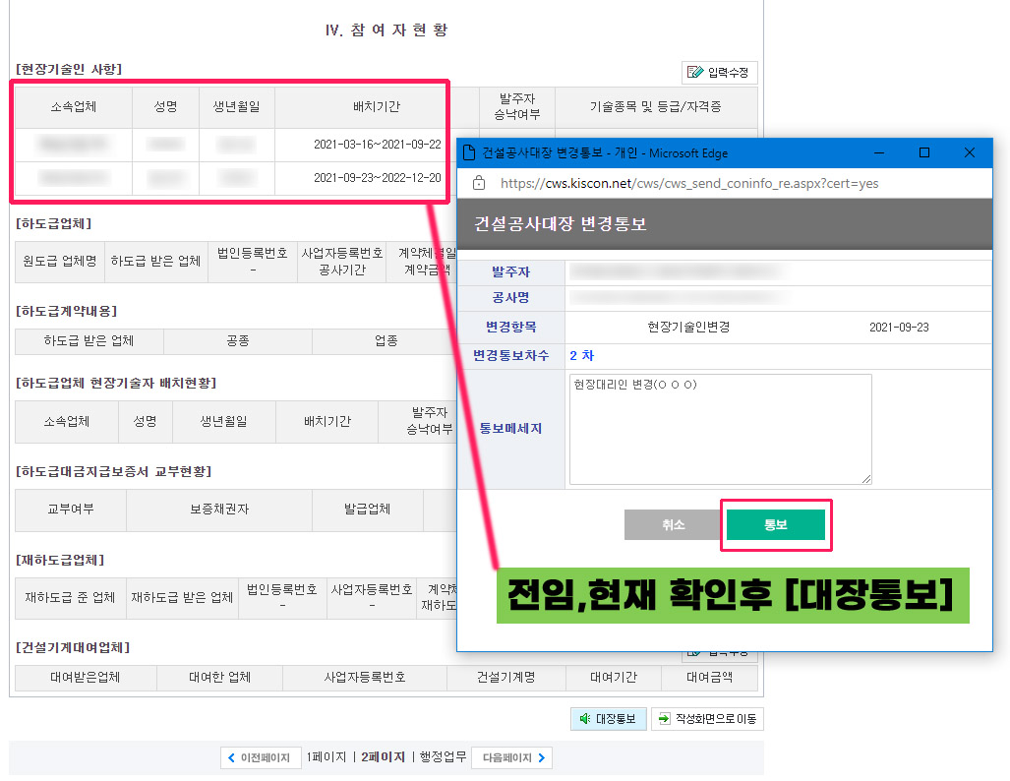Image resolution: width=1010 pixels, height=781 pixels.
Task: Click the 2021-09-23 date in the popup
Action: 899,328
